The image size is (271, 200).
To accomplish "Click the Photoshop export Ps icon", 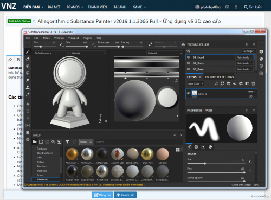I will 28,125.
